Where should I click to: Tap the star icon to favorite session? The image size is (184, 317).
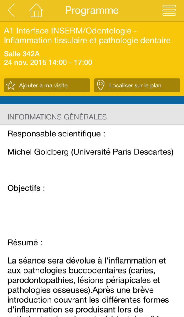coord(11,85)
